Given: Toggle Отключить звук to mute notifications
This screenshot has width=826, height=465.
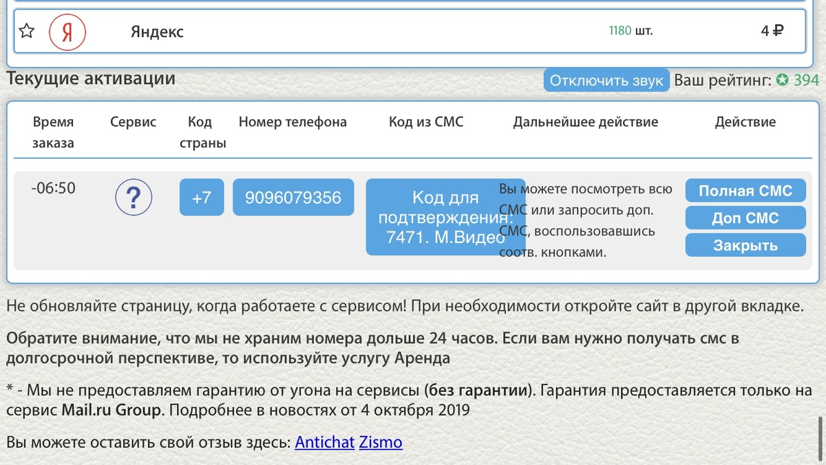Looking at the screenshot, I should pos(606,79).
